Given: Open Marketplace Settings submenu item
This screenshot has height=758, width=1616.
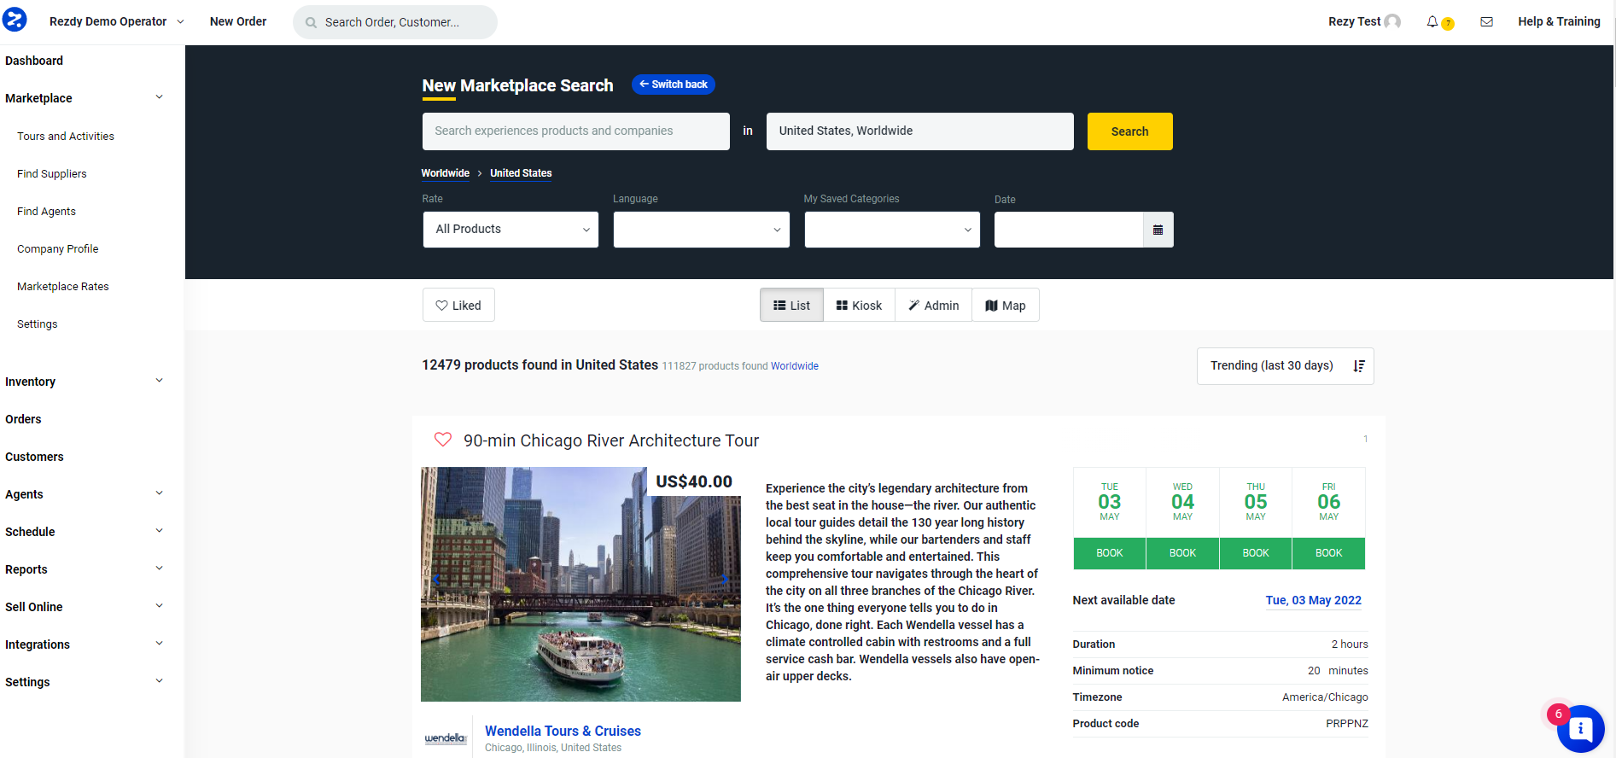Looking at the screenshot, I should 38,324.
